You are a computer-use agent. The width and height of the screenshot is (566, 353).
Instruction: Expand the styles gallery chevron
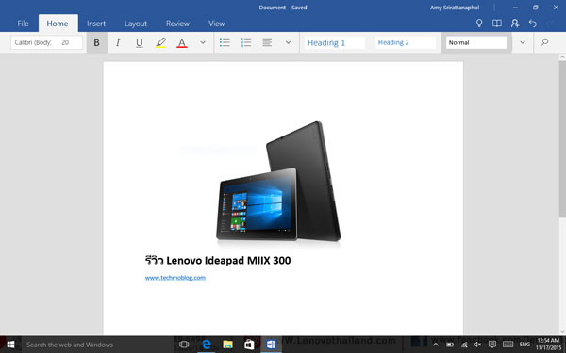point(523,42)
